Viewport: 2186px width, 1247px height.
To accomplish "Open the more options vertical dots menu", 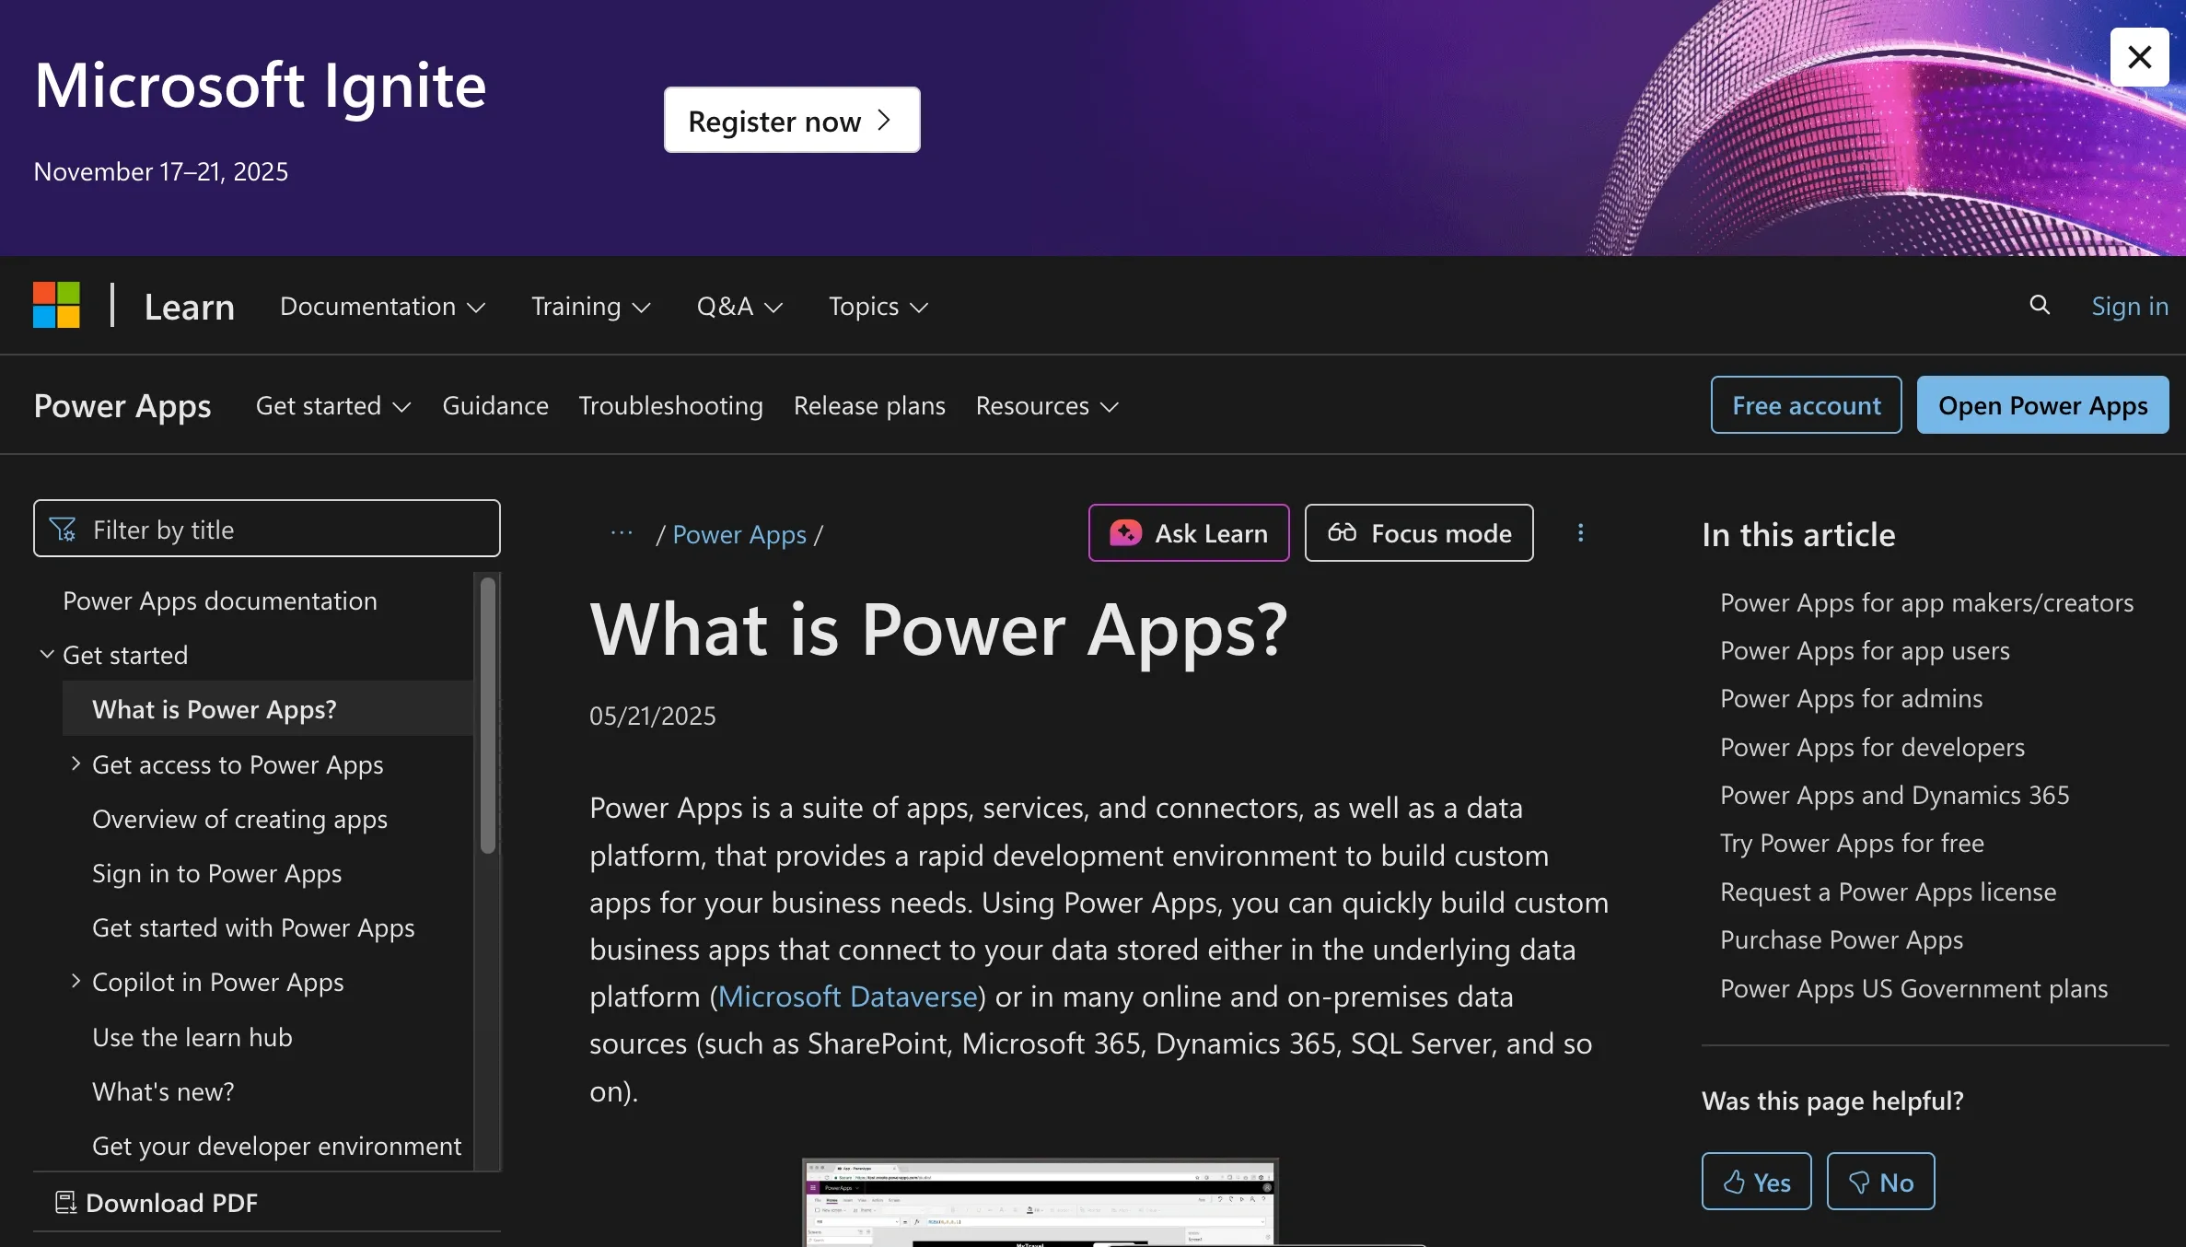I will (1580, 532).
